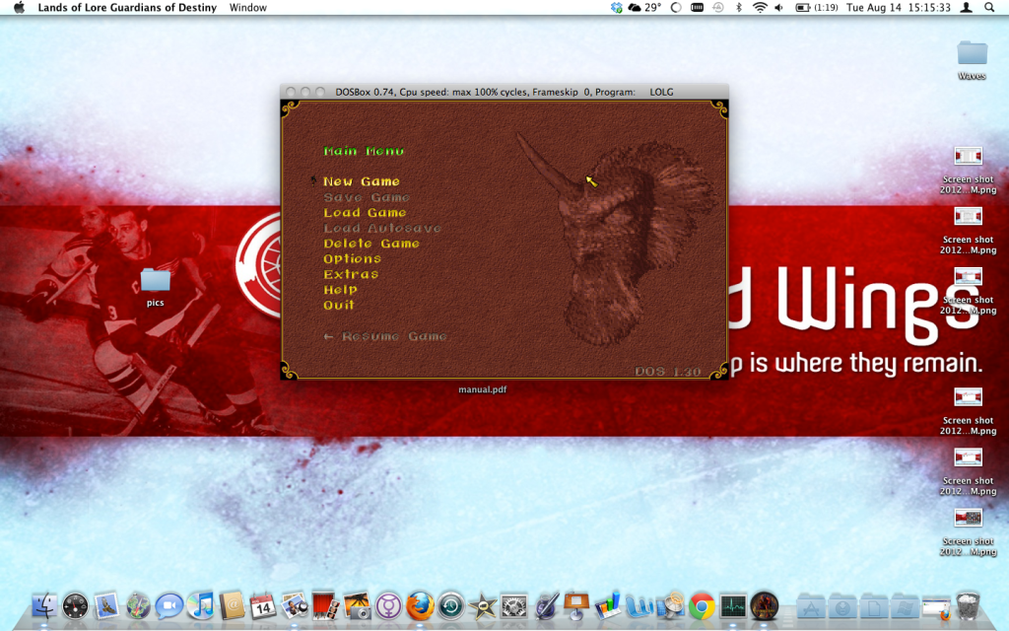This screenshot has width=1009, height=631.
Task: Select the Waves folder on desktop
Action: [x=972, y=59]
